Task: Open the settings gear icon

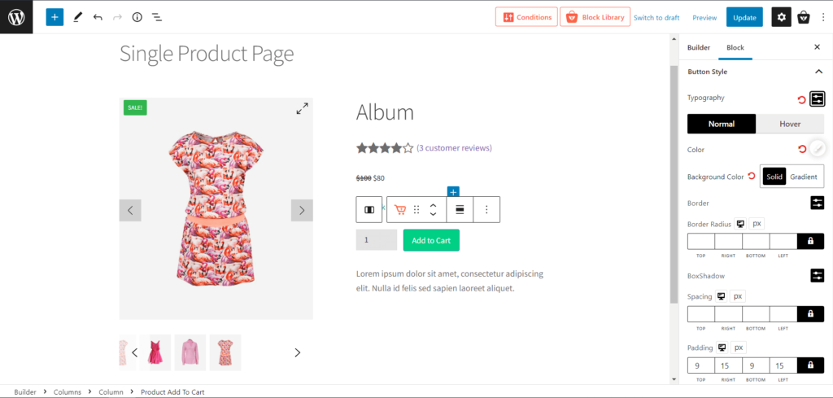Action: click(781, 17)
